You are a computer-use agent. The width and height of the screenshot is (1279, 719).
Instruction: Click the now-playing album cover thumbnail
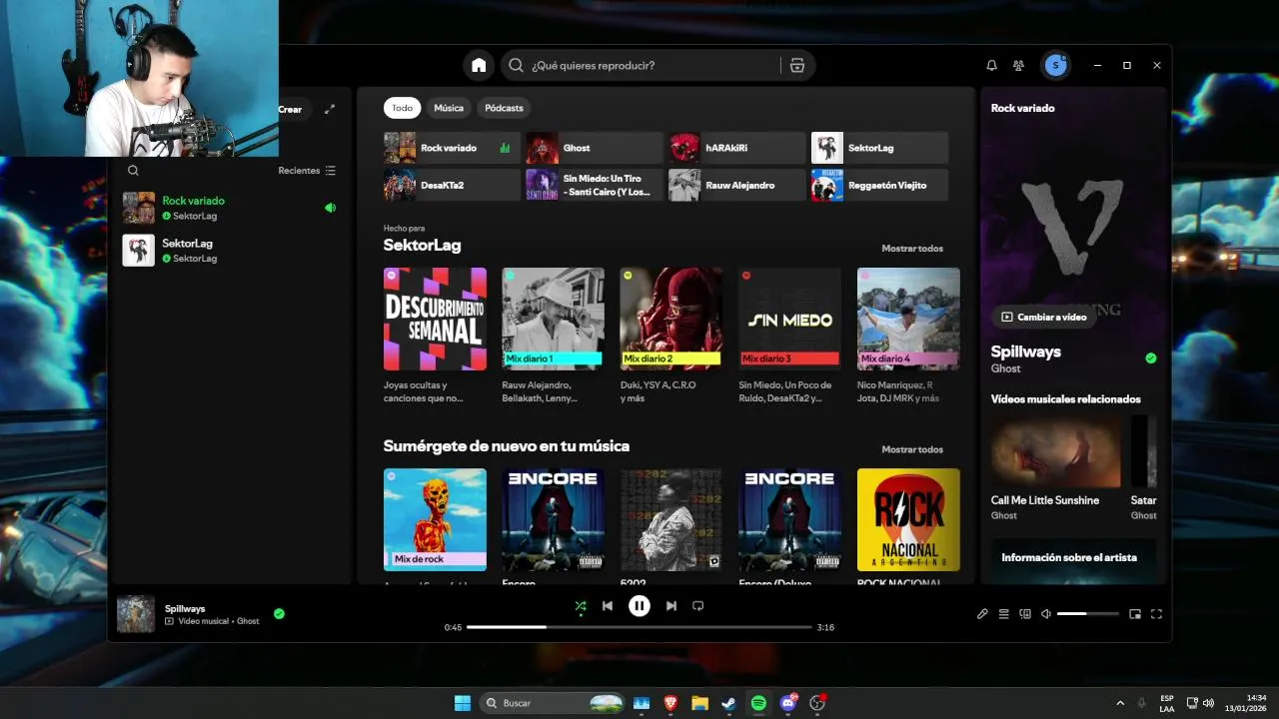(136, 614)
